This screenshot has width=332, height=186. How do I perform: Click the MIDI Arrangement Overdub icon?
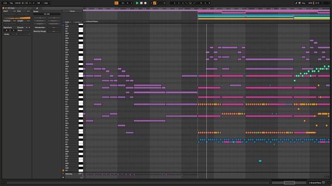tap(151, 3)
